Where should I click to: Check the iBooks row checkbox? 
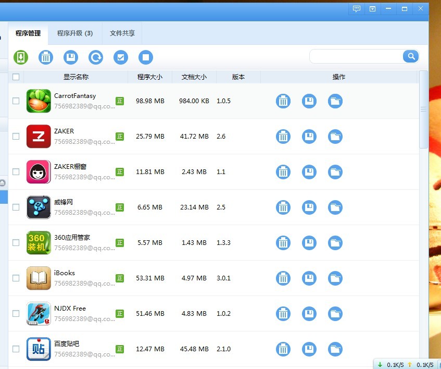[16, 278]
